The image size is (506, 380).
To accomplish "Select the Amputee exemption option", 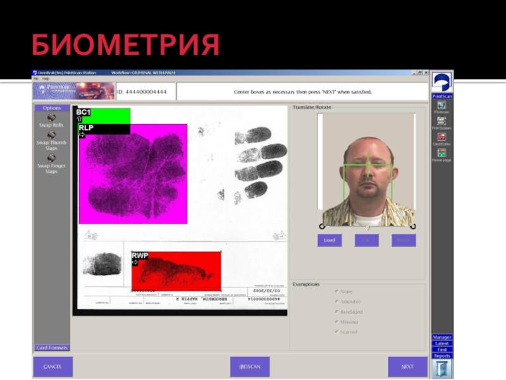I will click(336, 301).
